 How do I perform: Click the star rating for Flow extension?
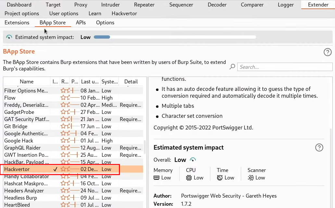pos(65,98)
